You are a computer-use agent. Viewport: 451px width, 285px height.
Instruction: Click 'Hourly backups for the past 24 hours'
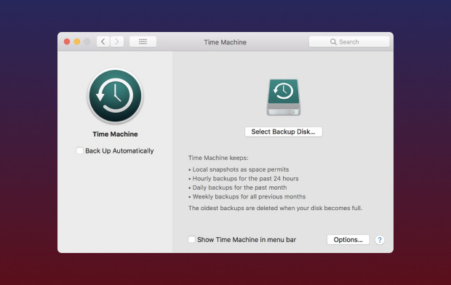pos(244,179)
